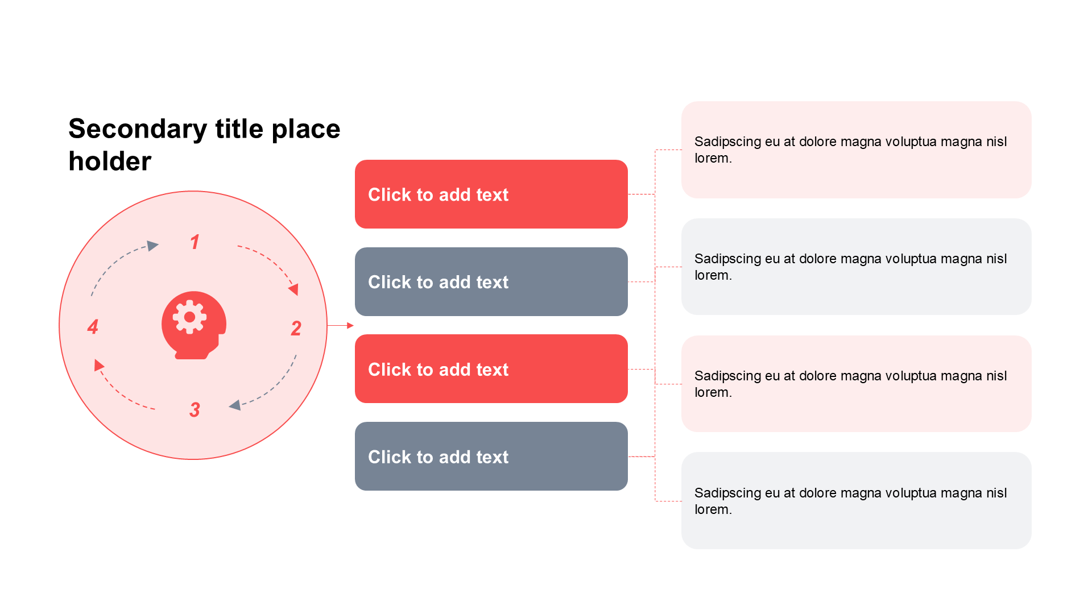Select gray arrowhead pointing toward number 3
Screen dimensions: 1092x614
coord(234,405)
